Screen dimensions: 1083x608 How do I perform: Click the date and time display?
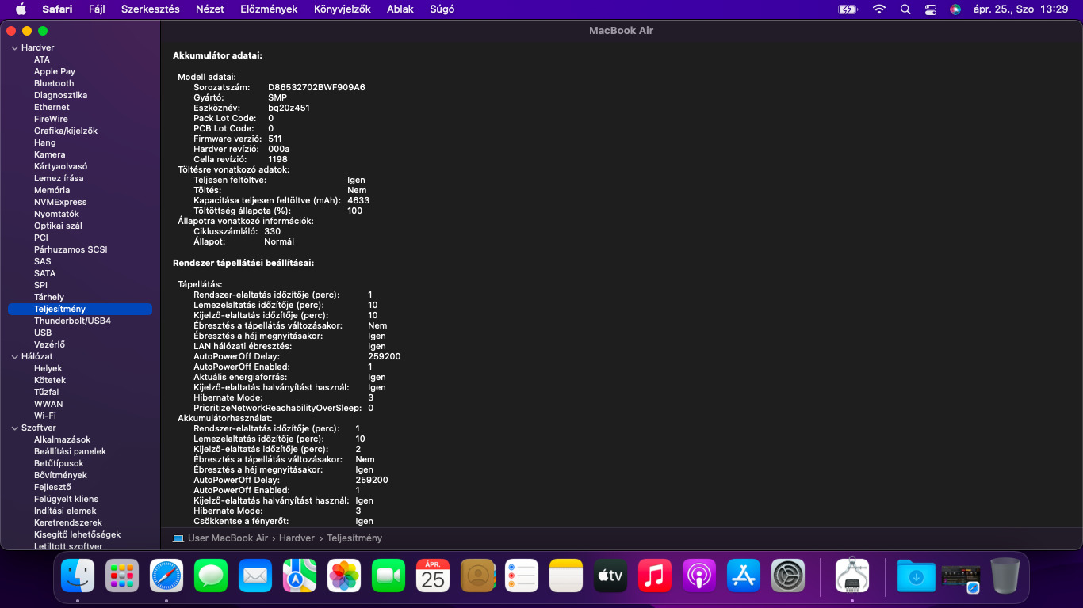click(x=1021, y=9)
